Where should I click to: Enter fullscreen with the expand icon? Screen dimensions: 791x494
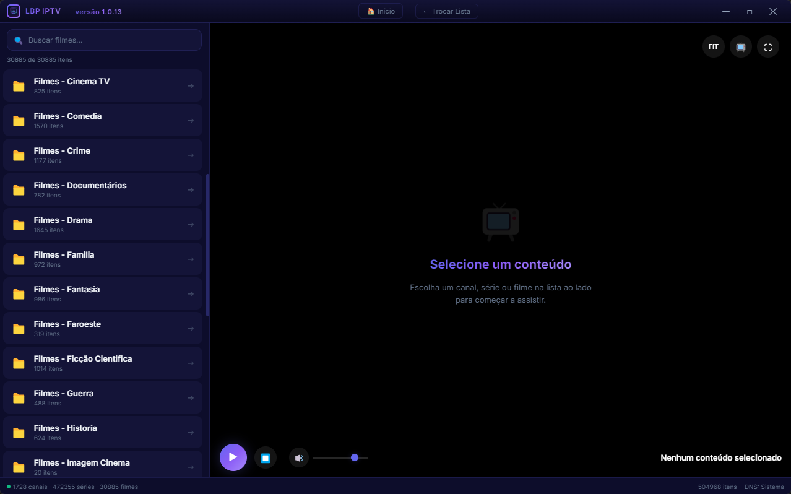[x=768, y=46]
